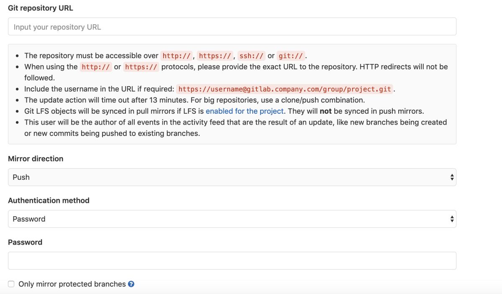
Task: Click the https:// code tag in second bullet
Action: click(x=141, y=67)
